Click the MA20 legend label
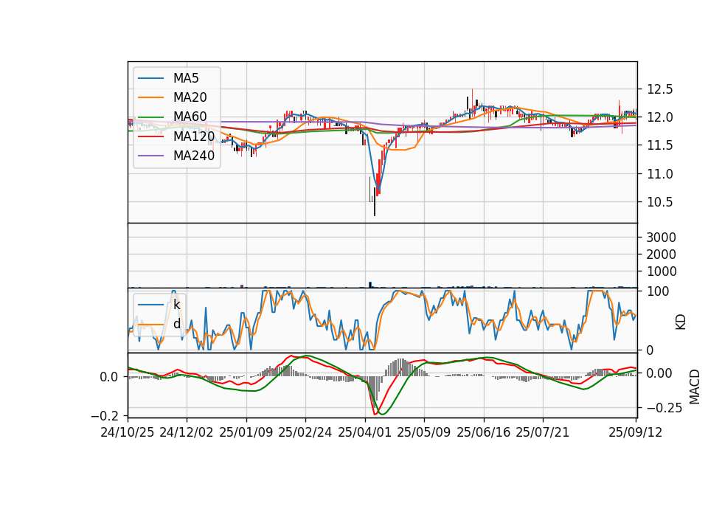 point(190,97)
